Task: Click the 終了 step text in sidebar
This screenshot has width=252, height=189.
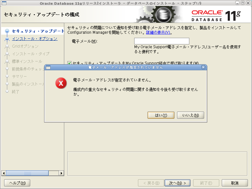Action: 15,92
